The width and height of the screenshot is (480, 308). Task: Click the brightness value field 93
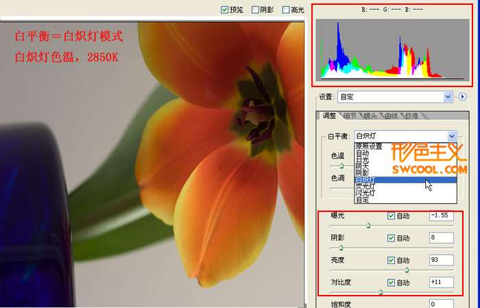[x=442, y=260]
